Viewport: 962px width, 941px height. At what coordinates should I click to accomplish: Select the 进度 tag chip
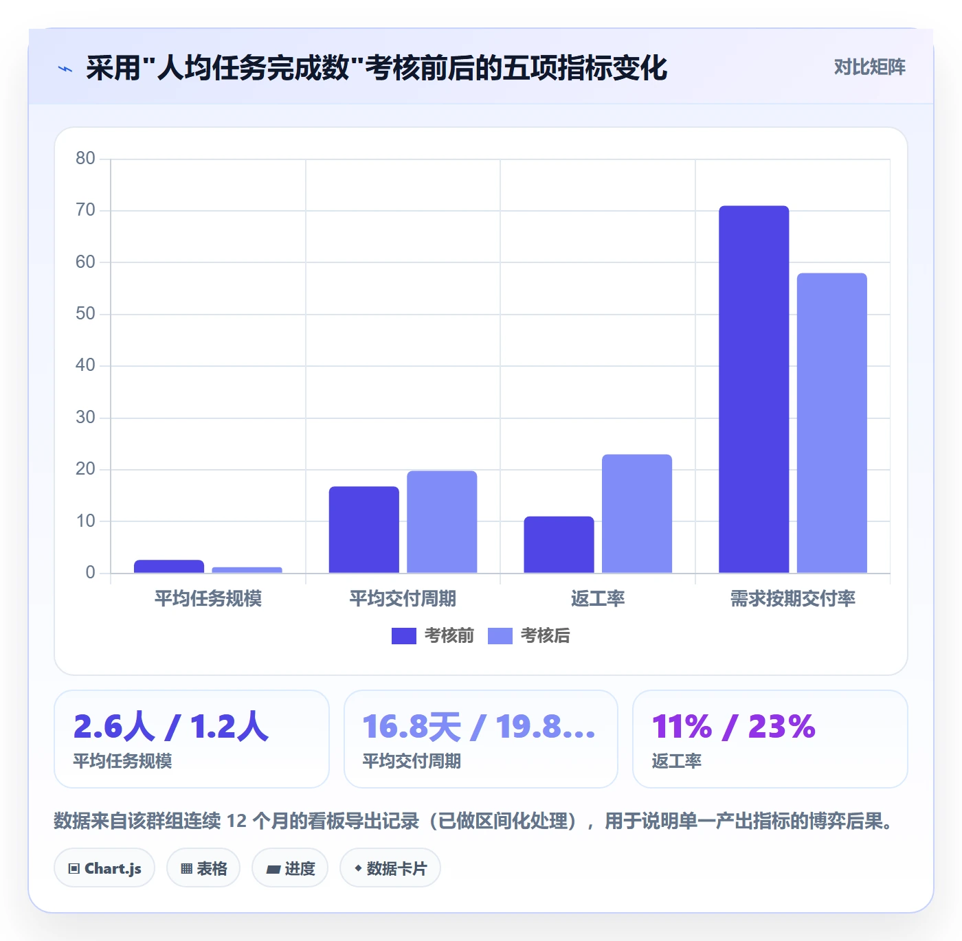click(290, 868)
